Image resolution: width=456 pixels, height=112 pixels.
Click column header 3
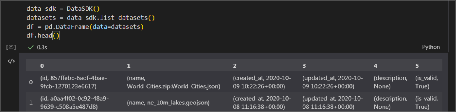(304, 66)
